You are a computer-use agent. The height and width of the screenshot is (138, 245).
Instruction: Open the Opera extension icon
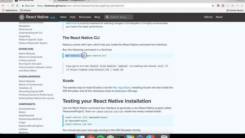pyautogui.click(x=223, y=6)
